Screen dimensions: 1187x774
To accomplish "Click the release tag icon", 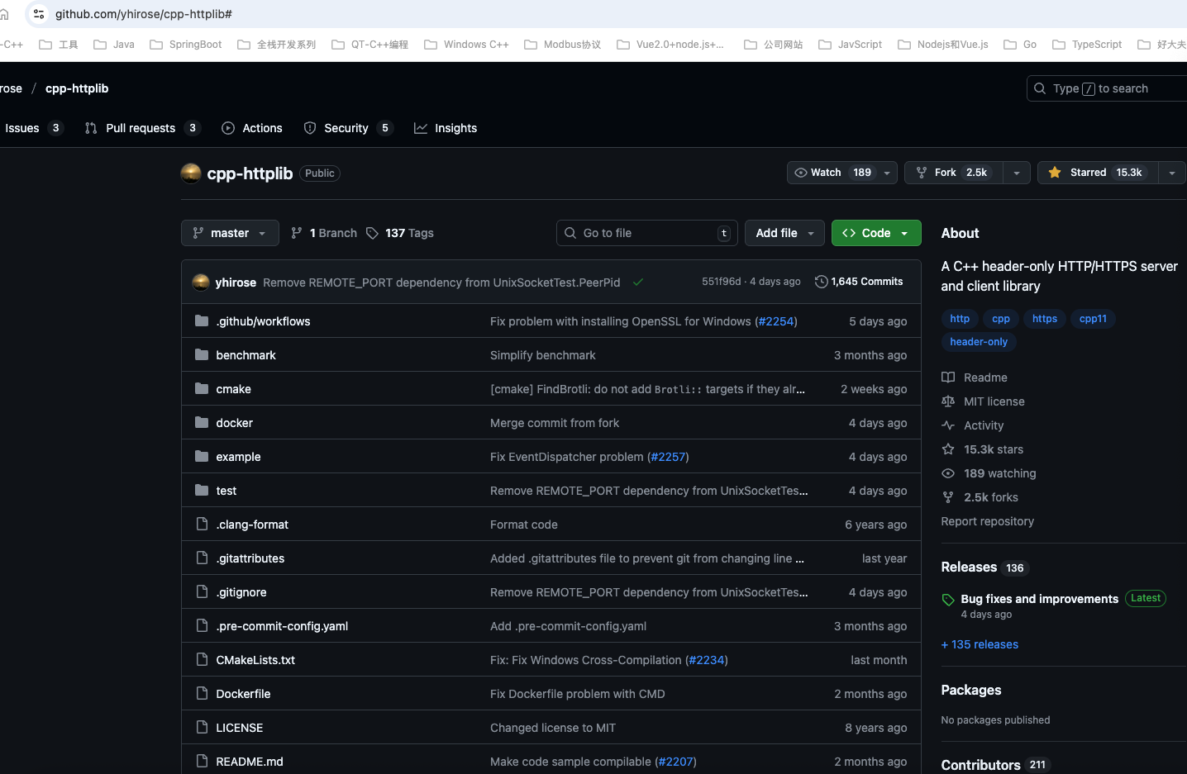I will [948, 600].
